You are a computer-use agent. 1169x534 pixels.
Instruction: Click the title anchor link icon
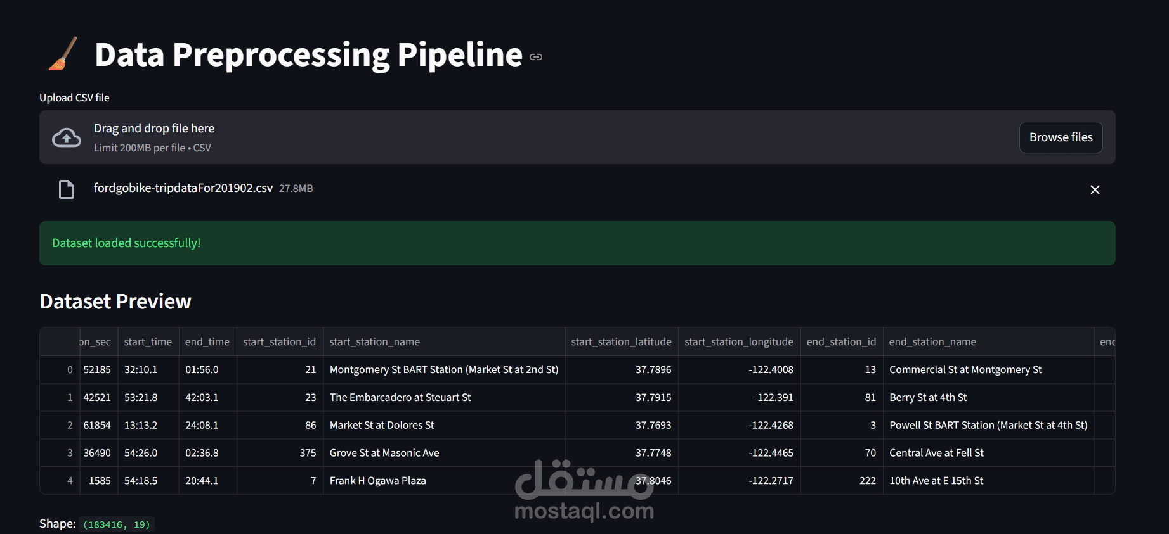(x=536, y=57)
